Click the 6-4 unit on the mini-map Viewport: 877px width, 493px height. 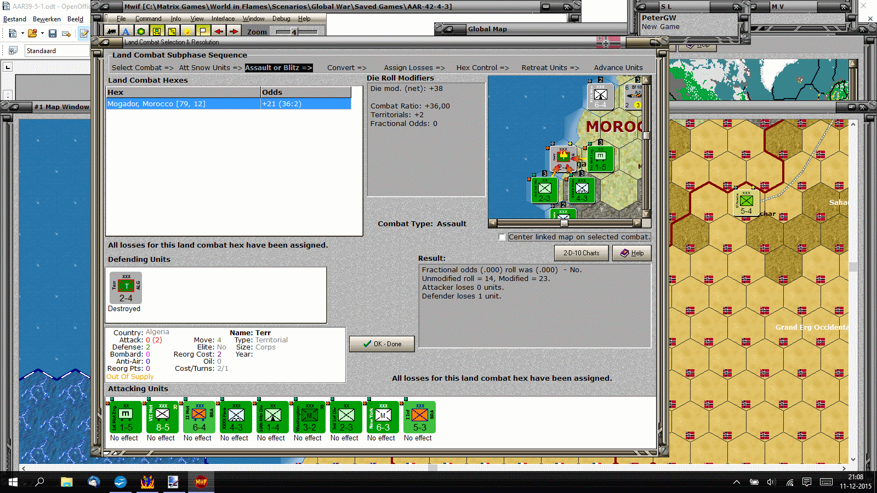coord(600,96)
